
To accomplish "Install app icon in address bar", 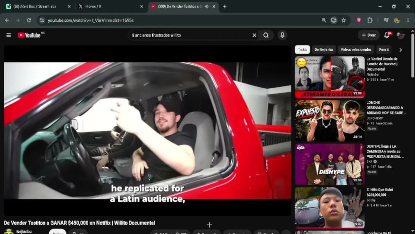I will pos(333,20).
